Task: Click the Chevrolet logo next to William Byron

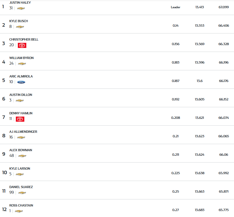Action: (x=22, y=64)
